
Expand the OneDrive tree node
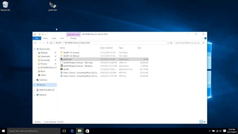(x=35, y=80)
